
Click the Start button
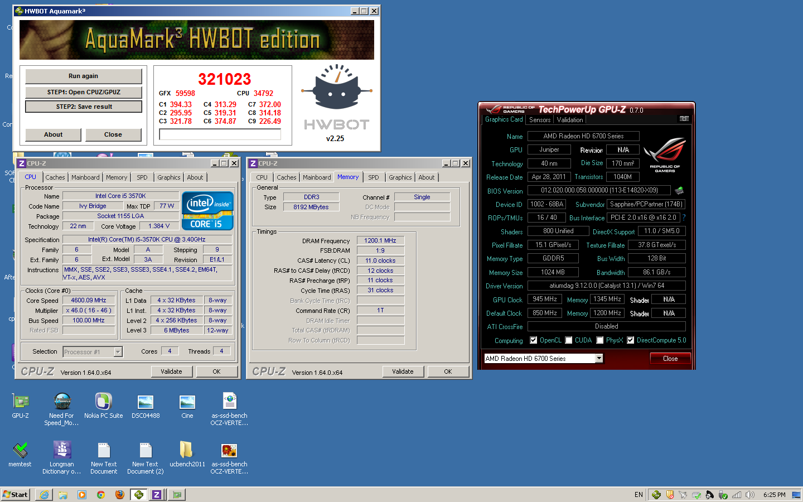click(x=16, y=495)
